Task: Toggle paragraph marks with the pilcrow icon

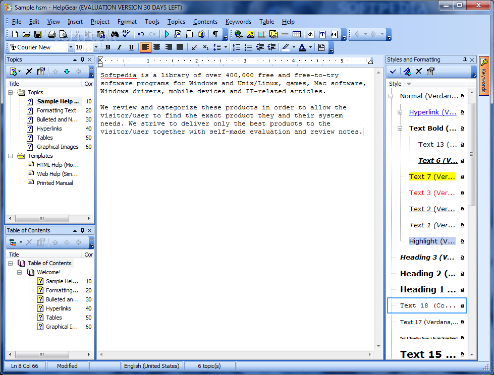Action: [x=215, y=34]
